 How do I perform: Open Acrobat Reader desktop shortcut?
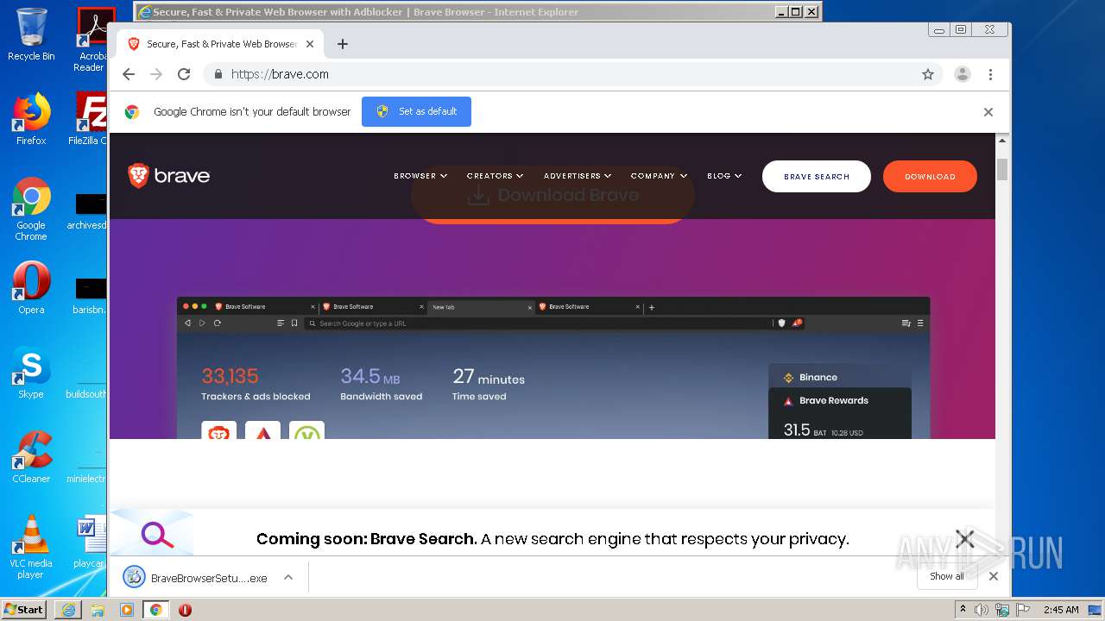(92, 39)
